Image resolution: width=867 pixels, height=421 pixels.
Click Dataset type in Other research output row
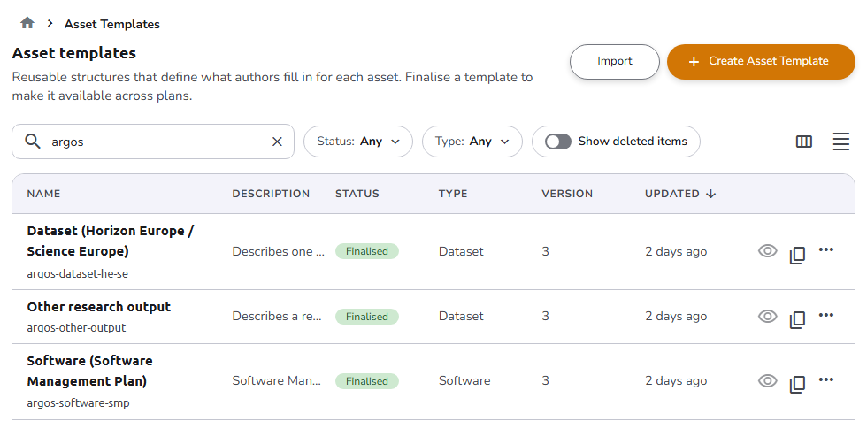tap(461, 316)
